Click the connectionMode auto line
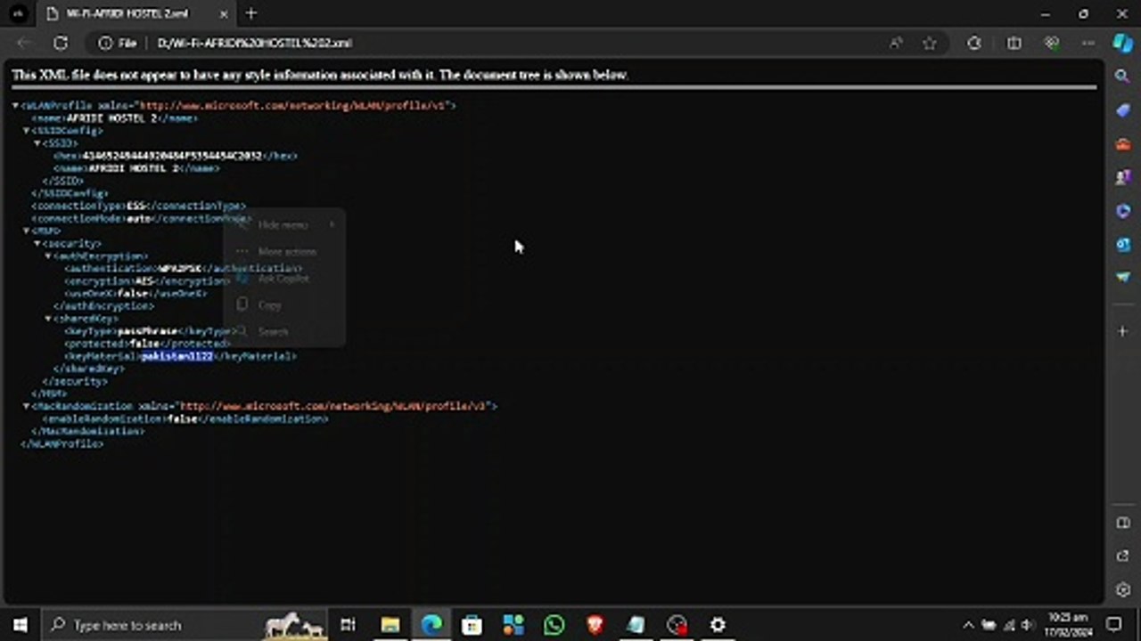This screenshot has height=641, width=1141. pyautogui.click(x=141, y=218)
